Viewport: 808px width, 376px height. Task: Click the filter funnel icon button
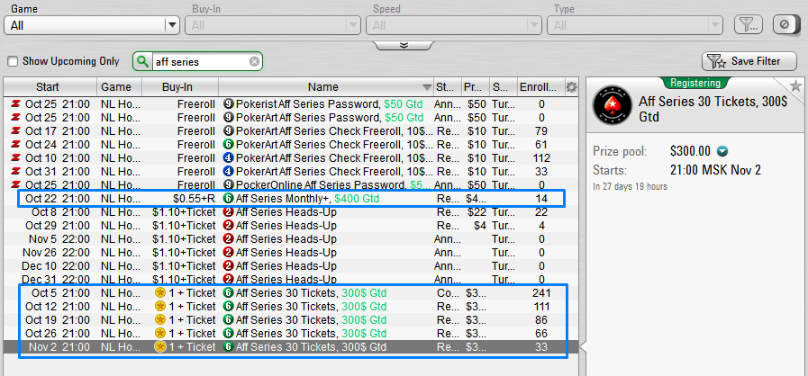pyautogui.click(x=747, y=24)
